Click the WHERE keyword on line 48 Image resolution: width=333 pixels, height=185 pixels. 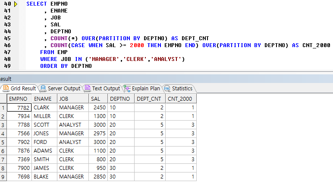pos(49,59)
